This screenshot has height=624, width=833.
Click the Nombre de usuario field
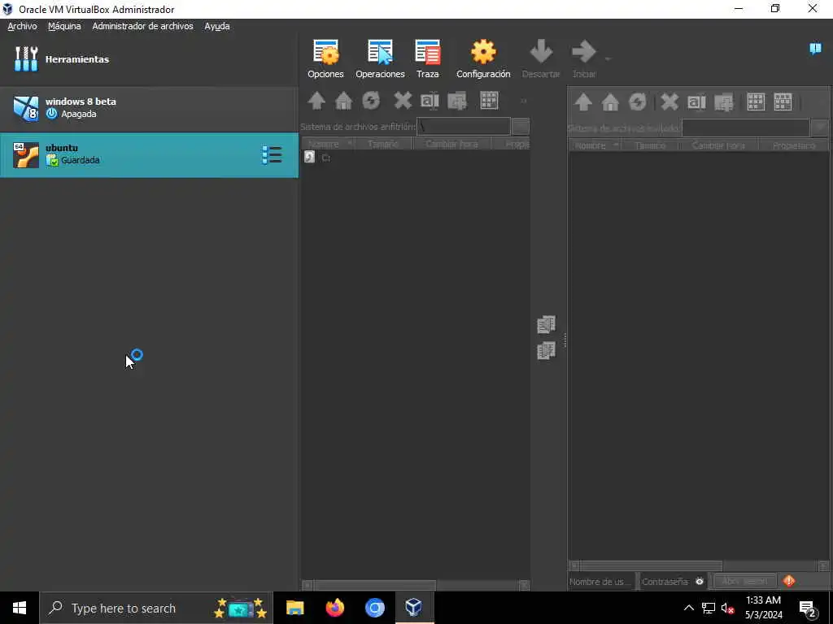(x=601, y=582)
